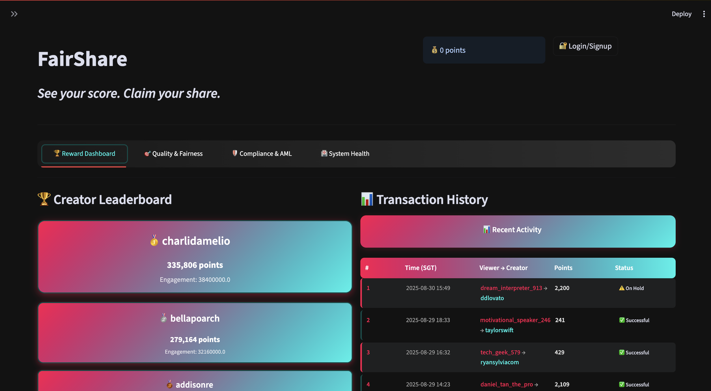Open the three-dot main menu

point(704,14)
